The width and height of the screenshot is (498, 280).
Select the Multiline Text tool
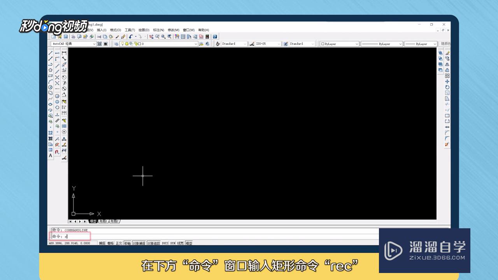(x=50, y=156)
